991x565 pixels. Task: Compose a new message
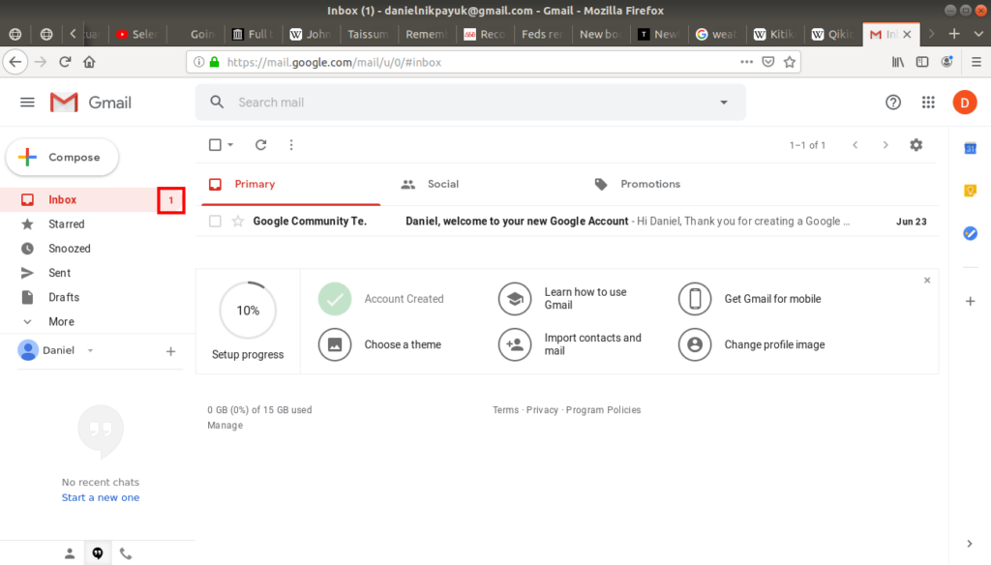[62, 157]
